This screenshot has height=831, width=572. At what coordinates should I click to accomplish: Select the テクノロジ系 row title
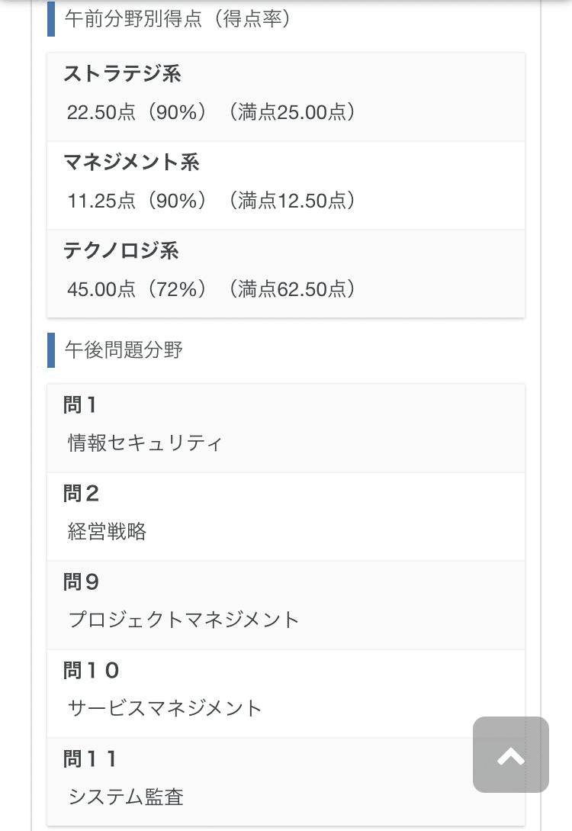tap(121, 251)
